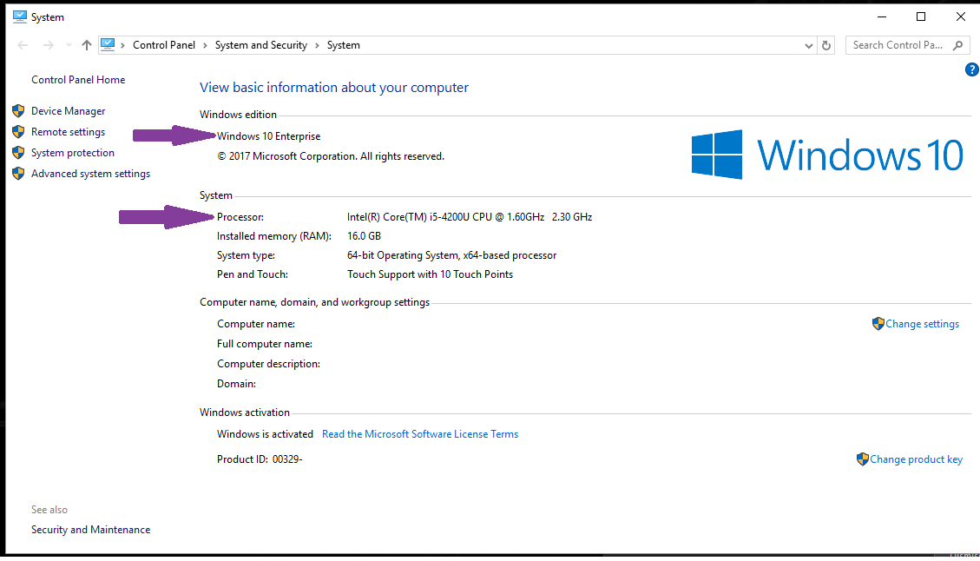This screenshot has height=561, width=980.
Task: Click the Computer description label
Action: click(x=268, y=364)
